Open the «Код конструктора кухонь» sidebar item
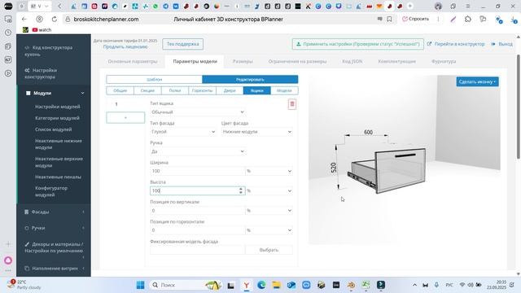The height and width of the screenshot is (293, 521). tap(49, 50)
